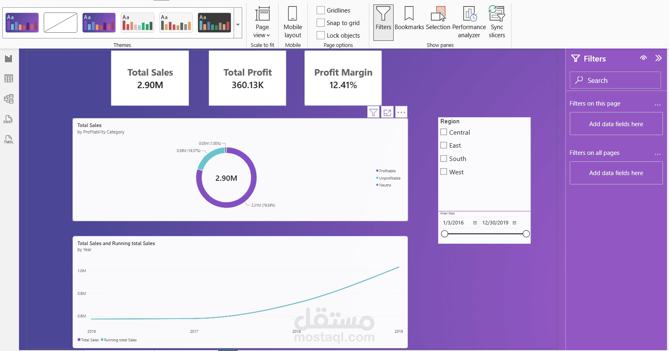
Task: Activate Focus mode on donut chart
Action: point(388,112)
